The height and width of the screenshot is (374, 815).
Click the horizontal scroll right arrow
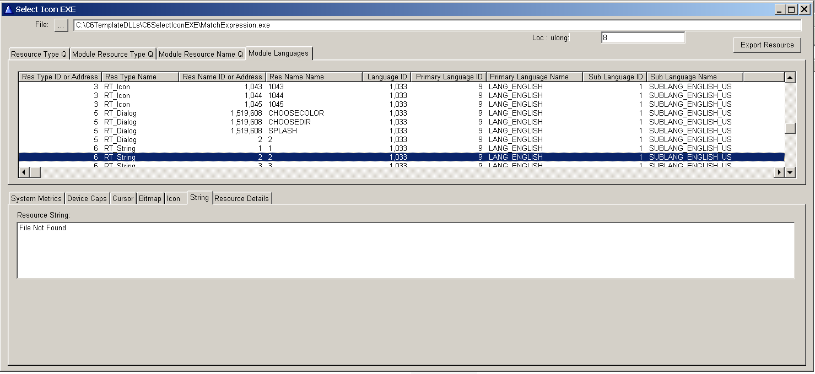point(779,172)
